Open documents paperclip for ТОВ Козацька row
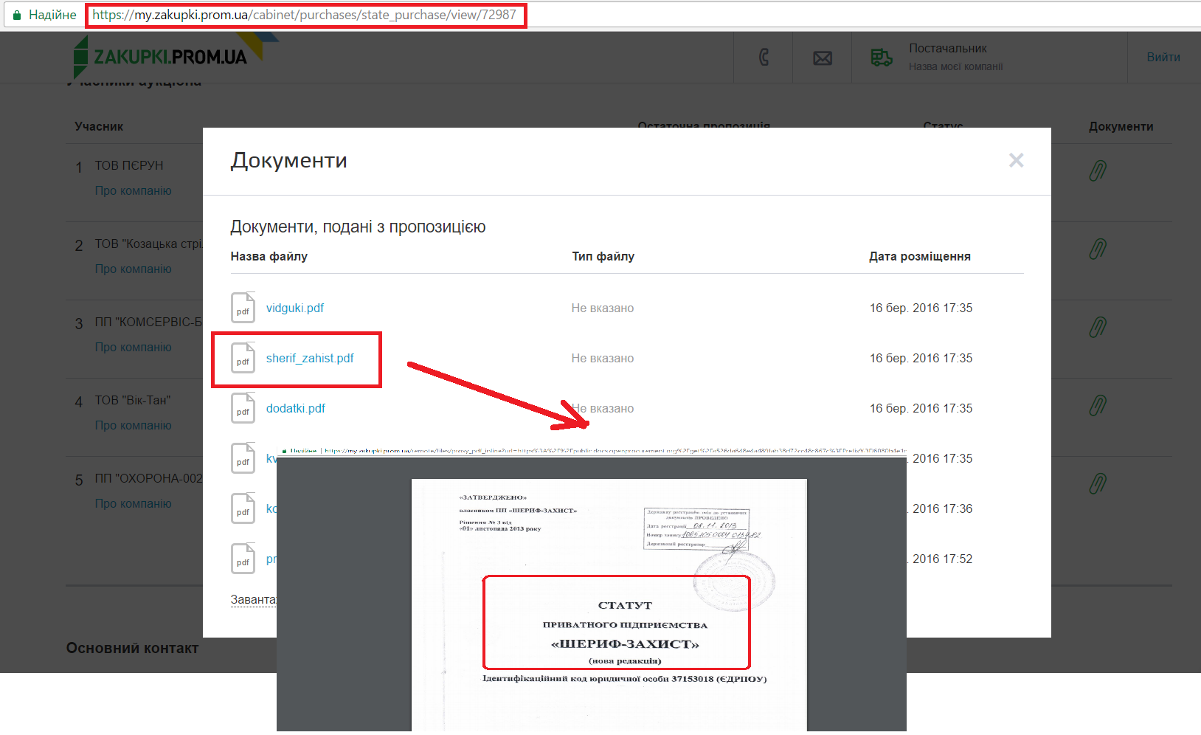 click(x=1098, y=249)
